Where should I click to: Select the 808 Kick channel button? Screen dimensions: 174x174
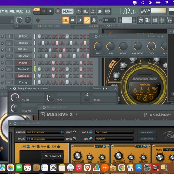click(23, 37)
